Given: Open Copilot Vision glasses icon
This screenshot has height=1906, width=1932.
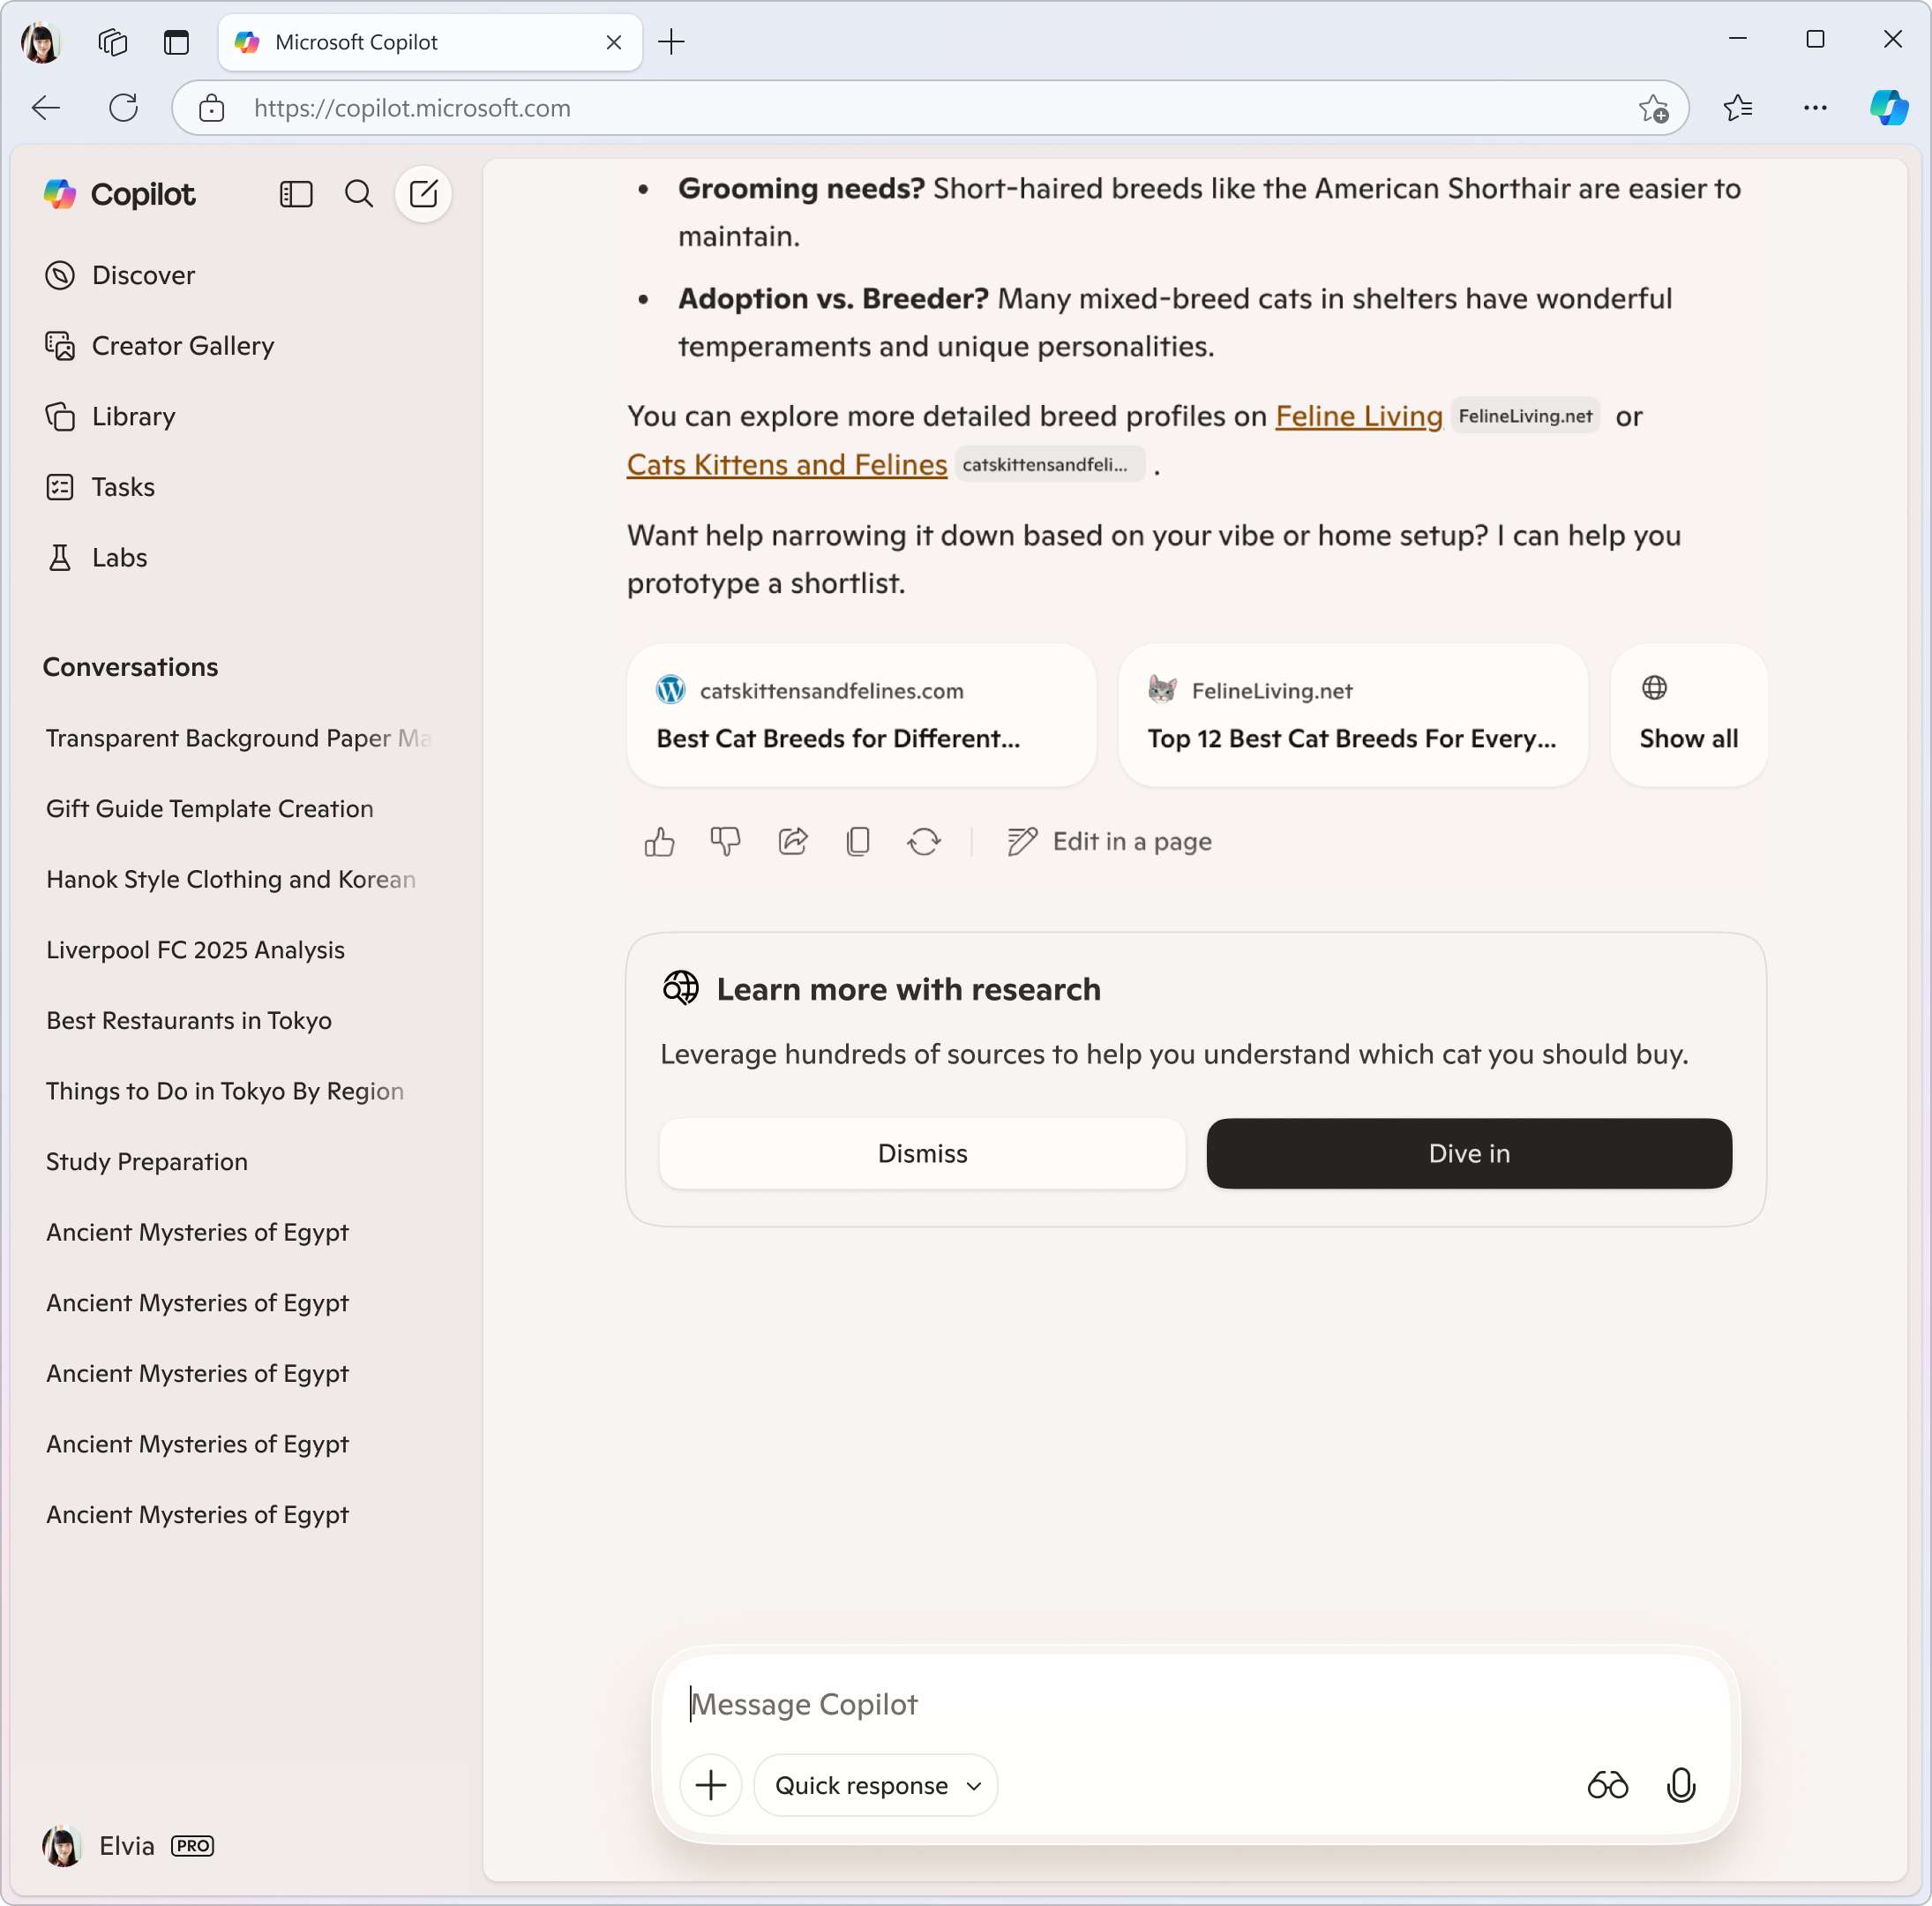Looking at the screenshot, I should pyautogui.click(x=1607, y=1785).
